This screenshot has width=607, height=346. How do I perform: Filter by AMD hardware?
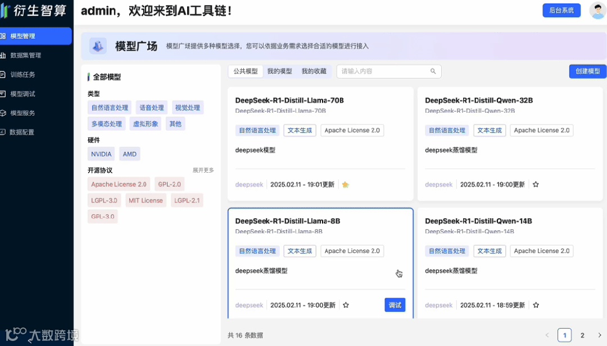[130, 154]
